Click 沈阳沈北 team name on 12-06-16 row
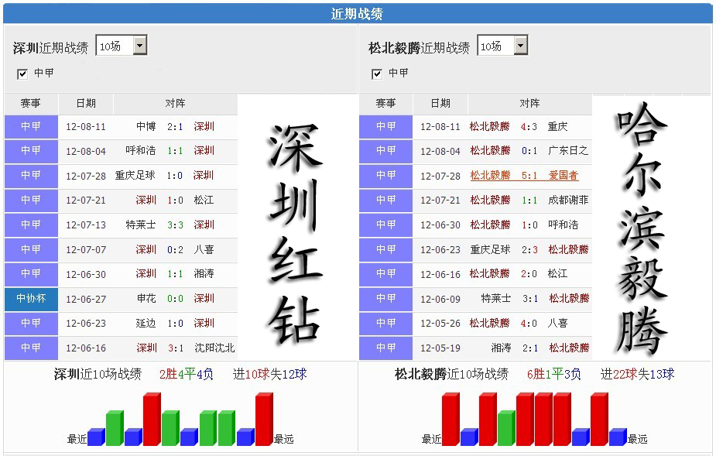The height and width of the screenshot is (456, 716). [214, 348]
